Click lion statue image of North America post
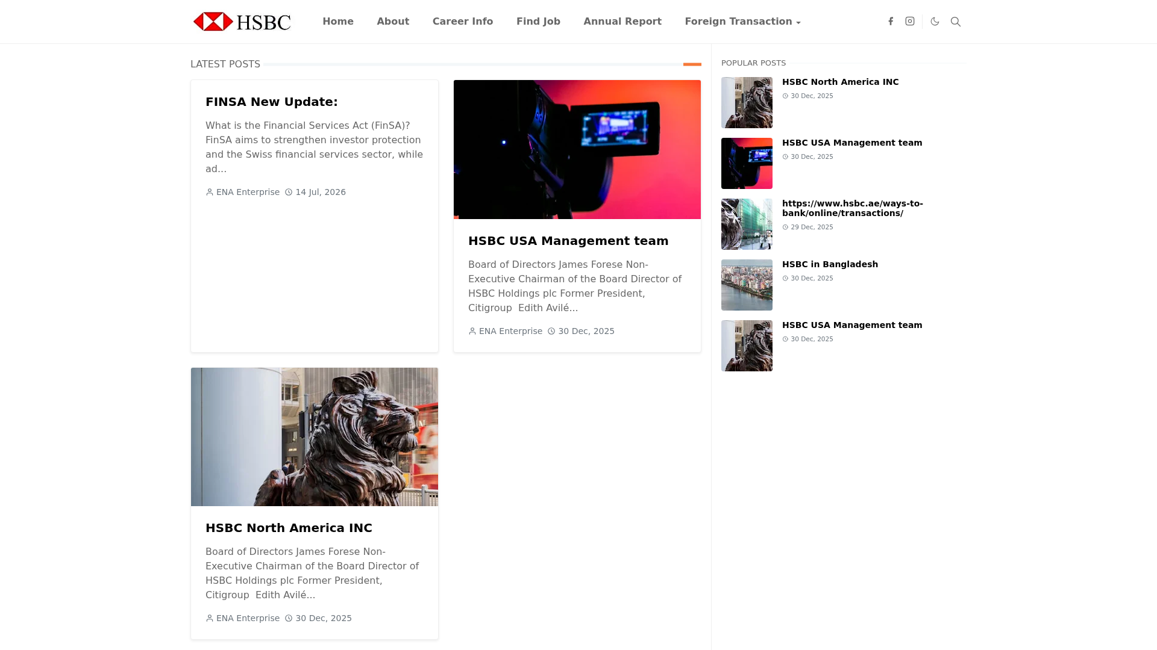The width and height of the screenshot is (1157, 650). (x=315, y=437)
